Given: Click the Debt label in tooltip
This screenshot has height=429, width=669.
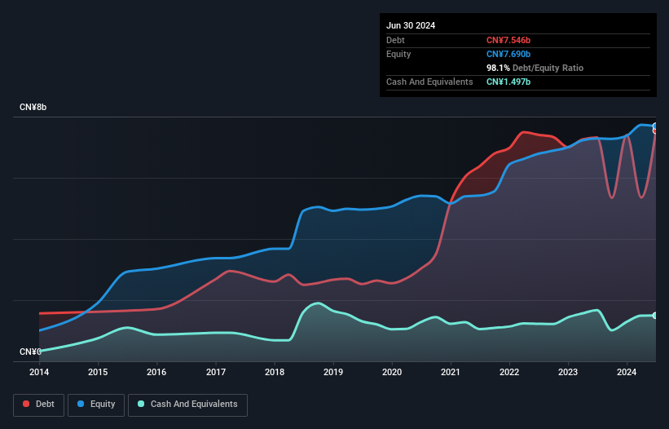Looking at the screenshot, I should point(395,40).
